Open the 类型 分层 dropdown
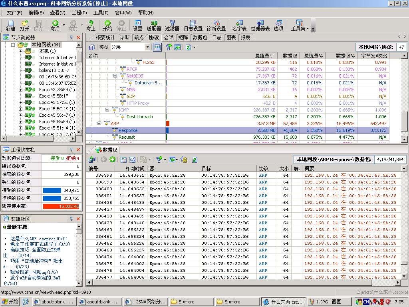The image size is (409, 307). [x=147, y=47]
